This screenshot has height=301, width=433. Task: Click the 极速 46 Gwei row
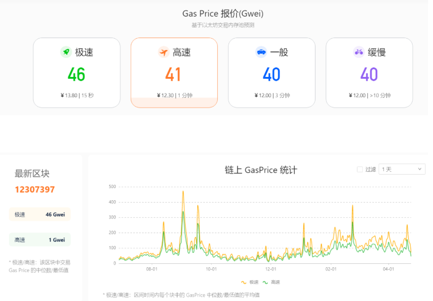coord(40,214)
